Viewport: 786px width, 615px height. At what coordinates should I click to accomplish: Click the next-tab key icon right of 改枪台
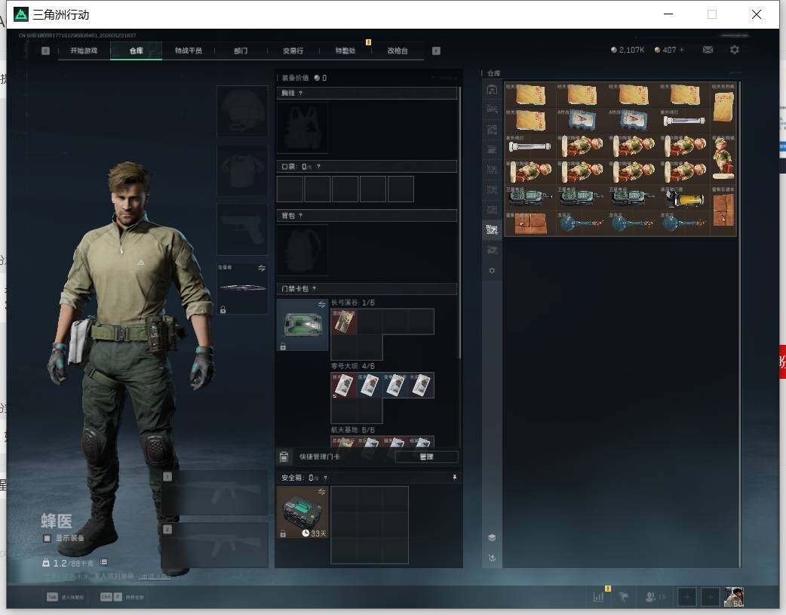pyautogui.click(x=436, y=51)
